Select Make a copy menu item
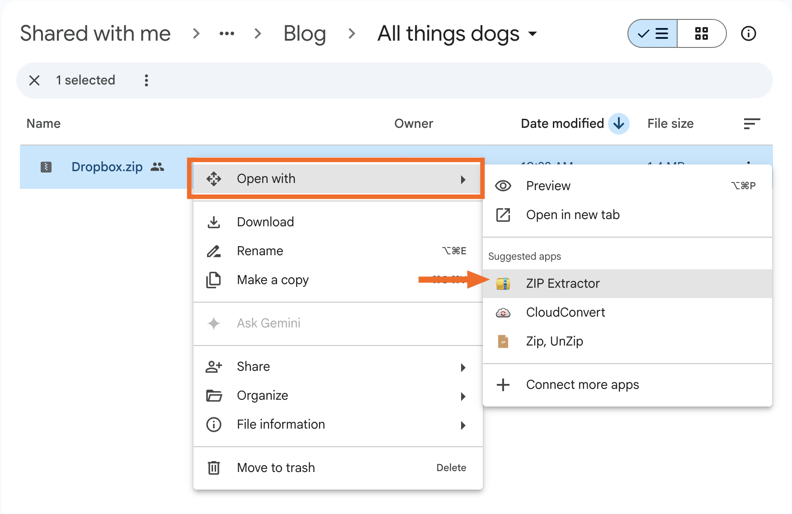792x514 pixels. [338, 280]
